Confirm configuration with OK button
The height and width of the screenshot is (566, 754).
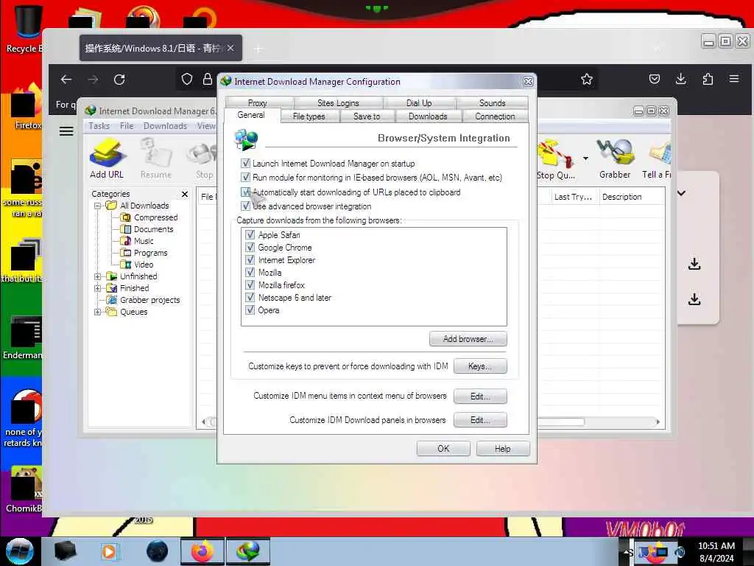[x=443, y=449]
